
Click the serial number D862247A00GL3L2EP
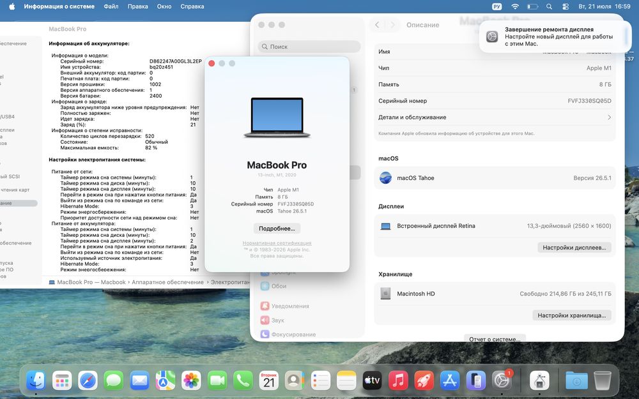tap(176, 61)
